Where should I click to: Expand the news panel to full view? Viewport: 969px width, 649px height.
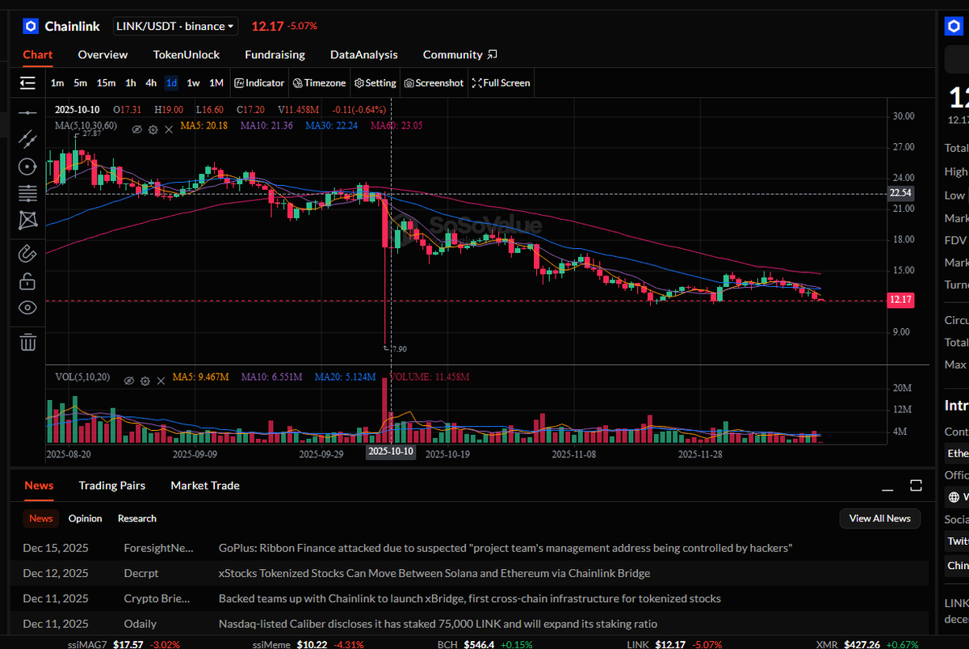click(x=915, y=485)
